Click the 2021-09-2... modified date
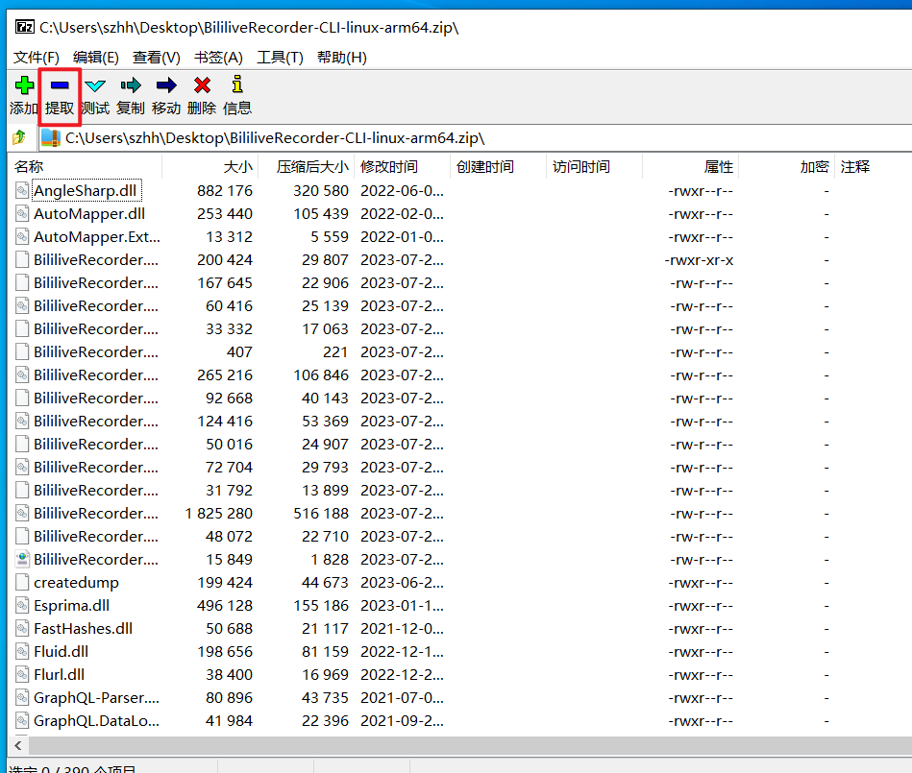Viewport: 912px width, 773px height. click(x=402, y=721)
